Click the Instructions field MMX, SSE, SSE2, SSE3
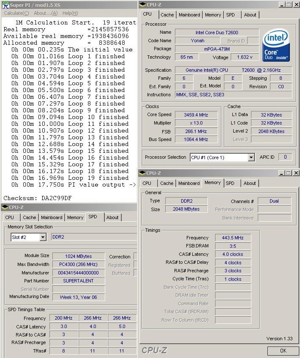Image resolution: width=300 pixels, height=358 pixels. pos(234,95)
